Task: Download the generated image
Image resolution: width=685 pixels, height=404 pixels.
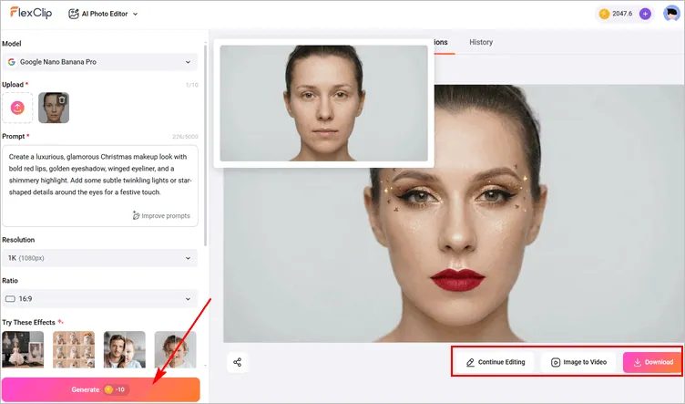Action: (x=652, y=362)
